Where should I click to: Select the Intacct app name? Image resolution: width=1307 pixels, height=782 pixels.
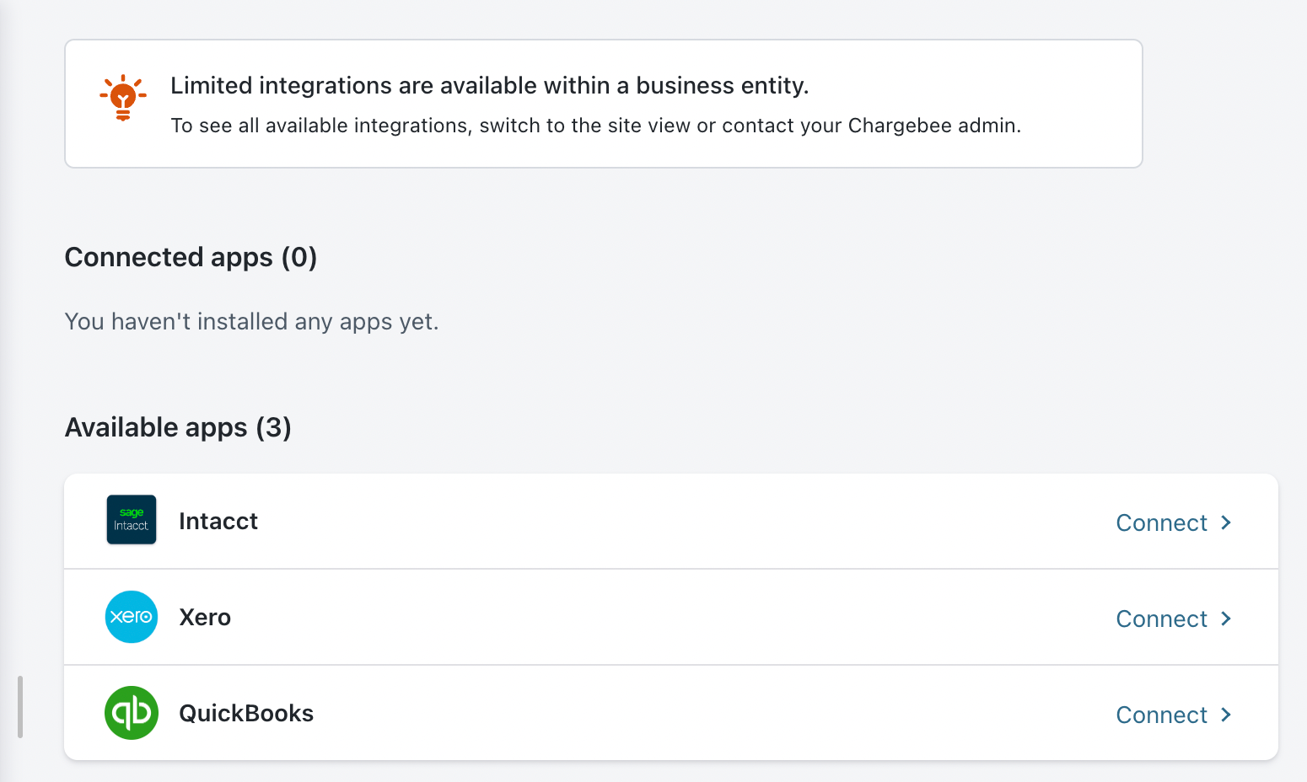point(218,522)
